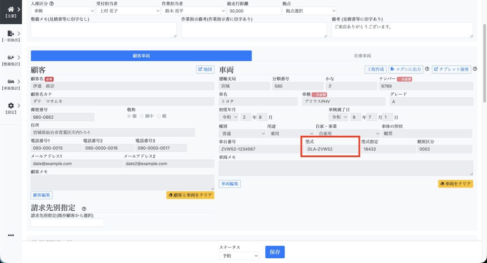
Task: Click the 工程作成 button
Action: 375,69
